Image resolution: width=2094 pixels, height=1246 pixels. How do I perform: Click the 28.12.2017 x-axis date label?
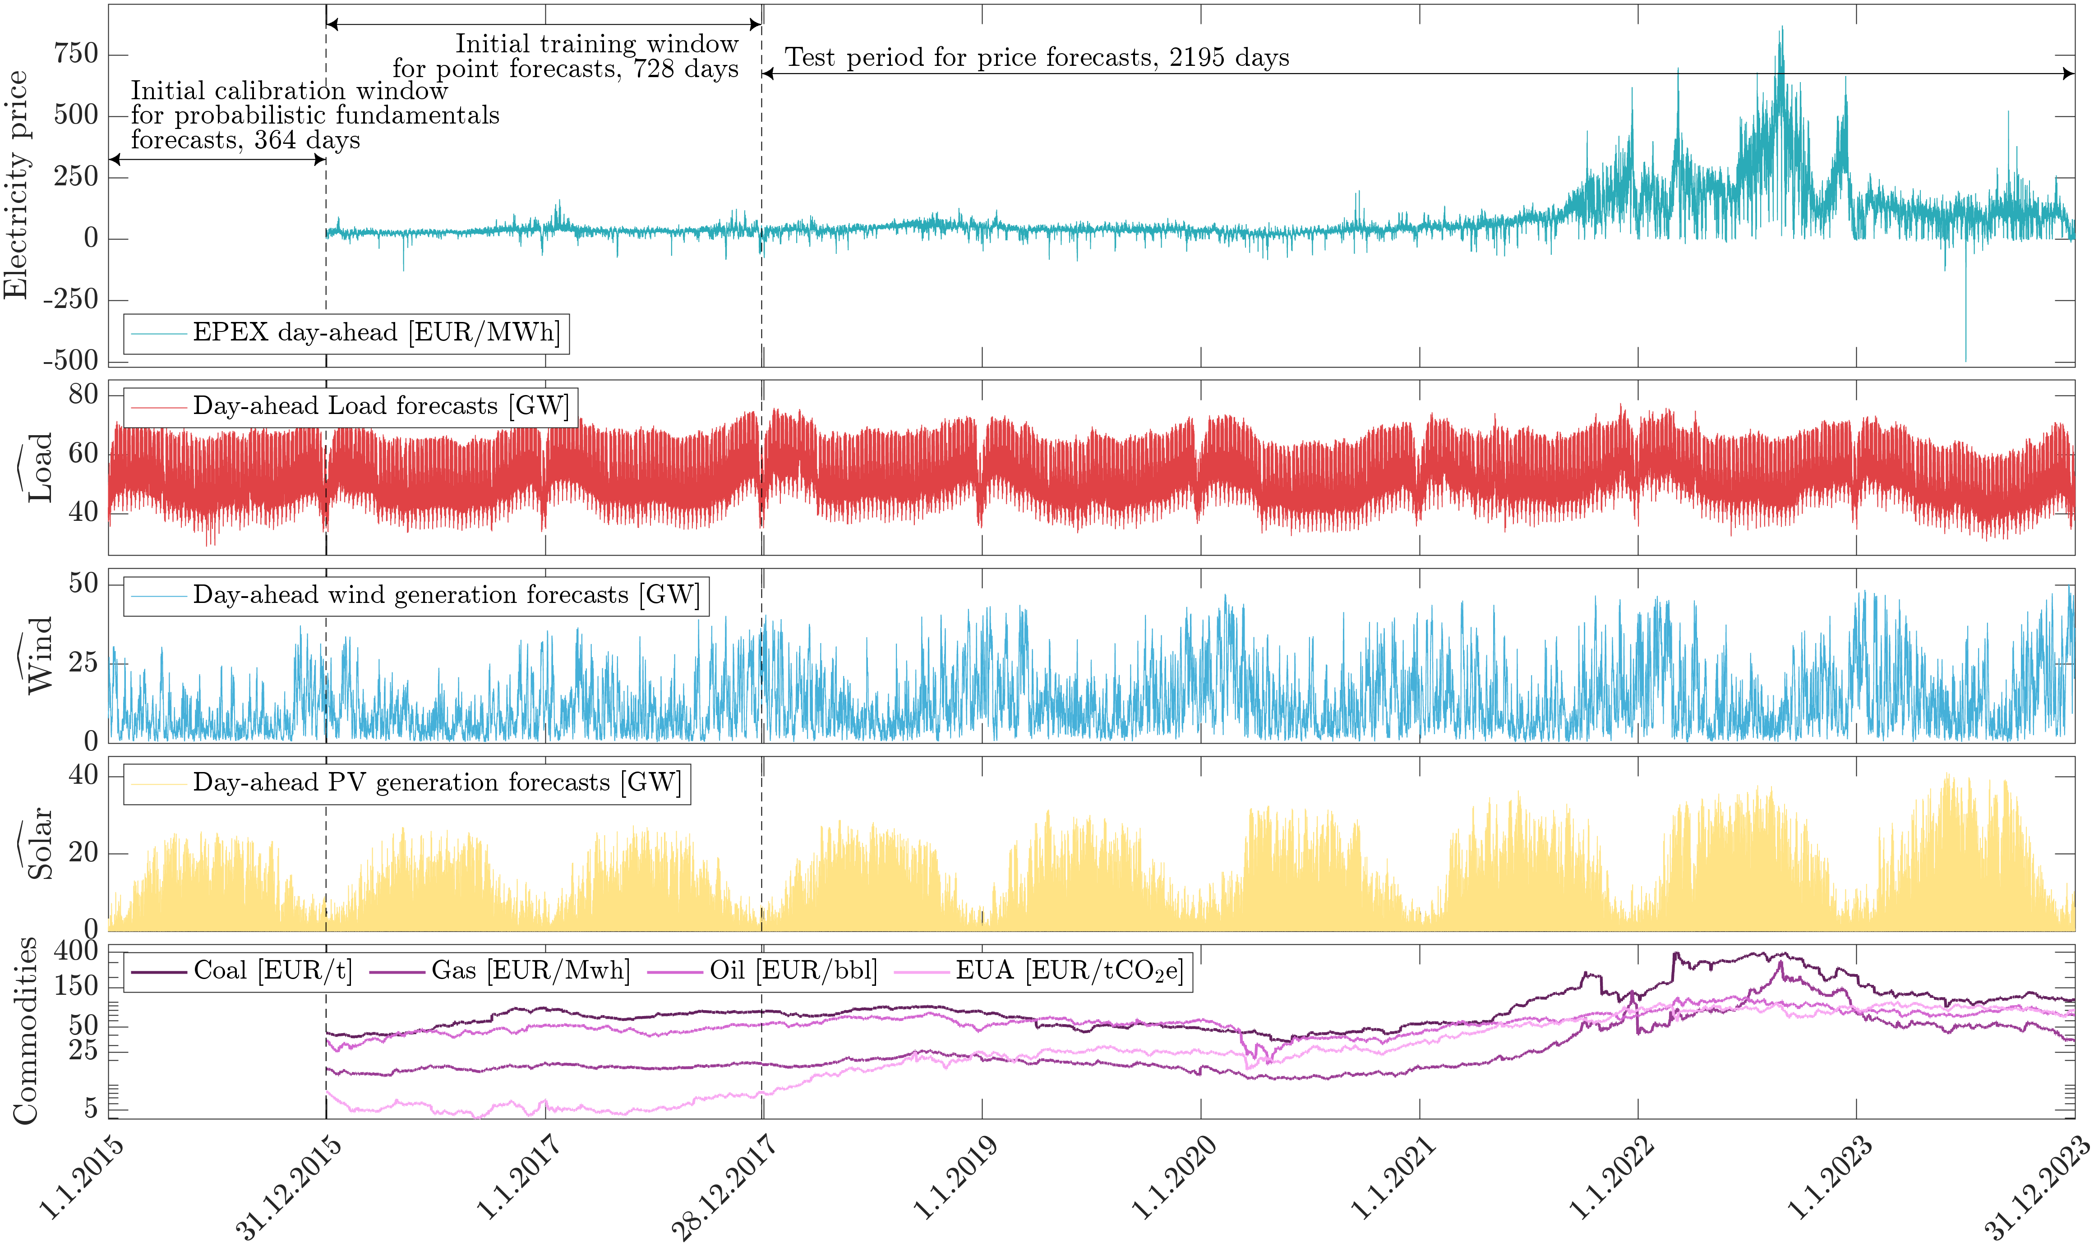tap(724, 1188)
